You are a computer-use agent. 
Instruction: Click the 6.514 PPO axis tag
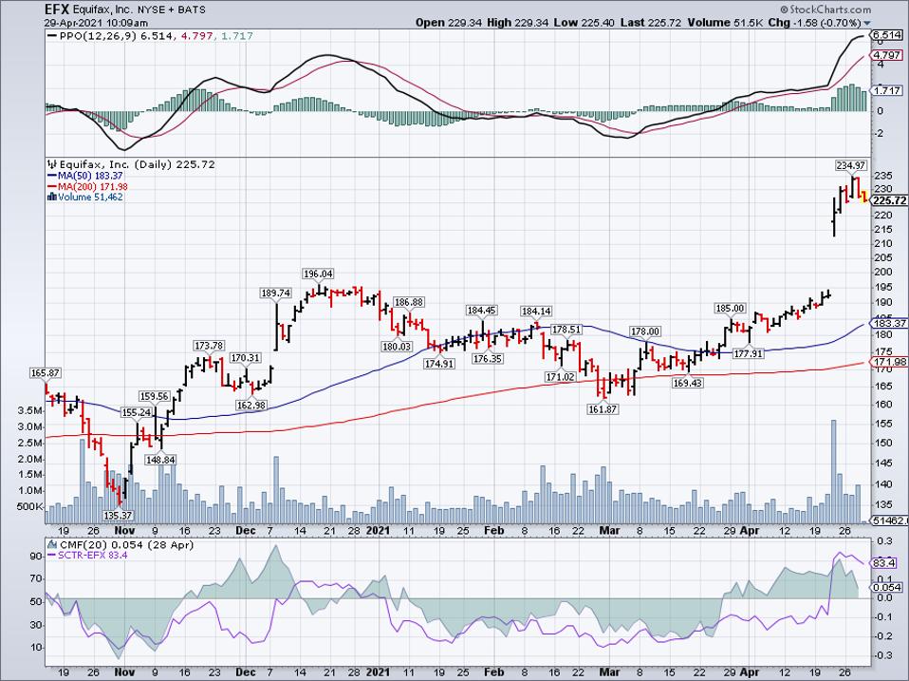point(886,35)
